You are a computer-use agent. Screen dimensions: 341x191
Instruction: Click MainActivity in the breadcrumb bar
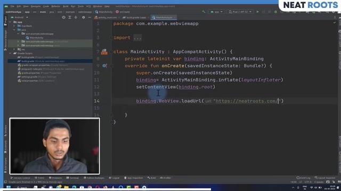pyautogui.click(x=104, y=12)
